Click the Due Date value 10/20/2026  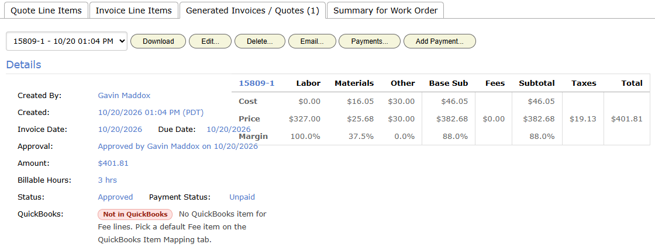pyautogui.click(x=229, y=129)
